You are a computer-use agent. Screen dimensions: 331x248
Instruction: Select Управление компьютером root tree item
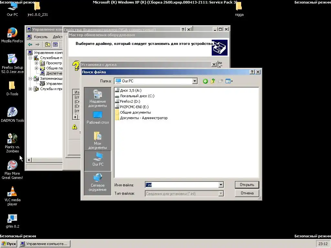(48, 53)
